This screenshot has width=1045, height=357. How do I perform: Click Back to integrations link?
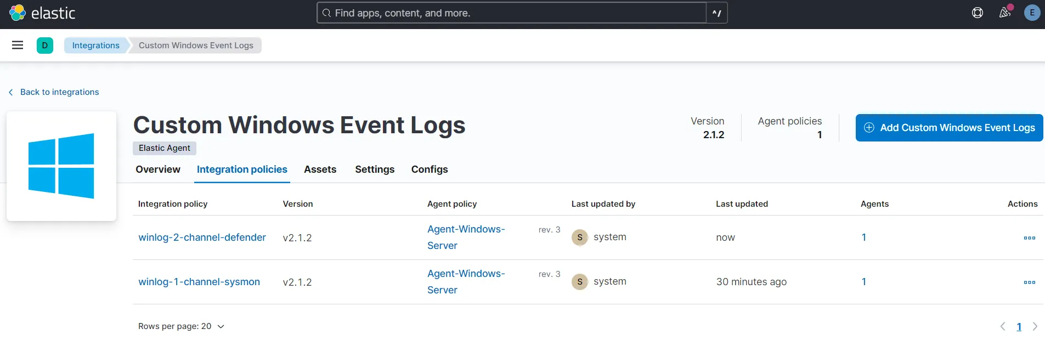(x=54, y=92)
